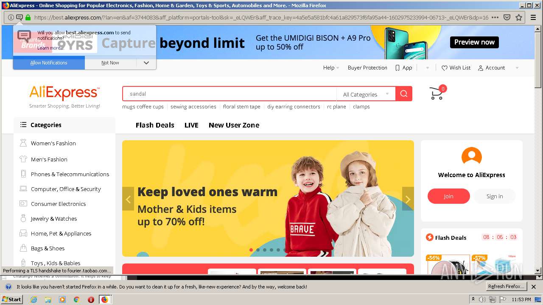The image size is (543, 305).
Task: Expand the Not Now notification options arrow
Action: tap(146, 63)
